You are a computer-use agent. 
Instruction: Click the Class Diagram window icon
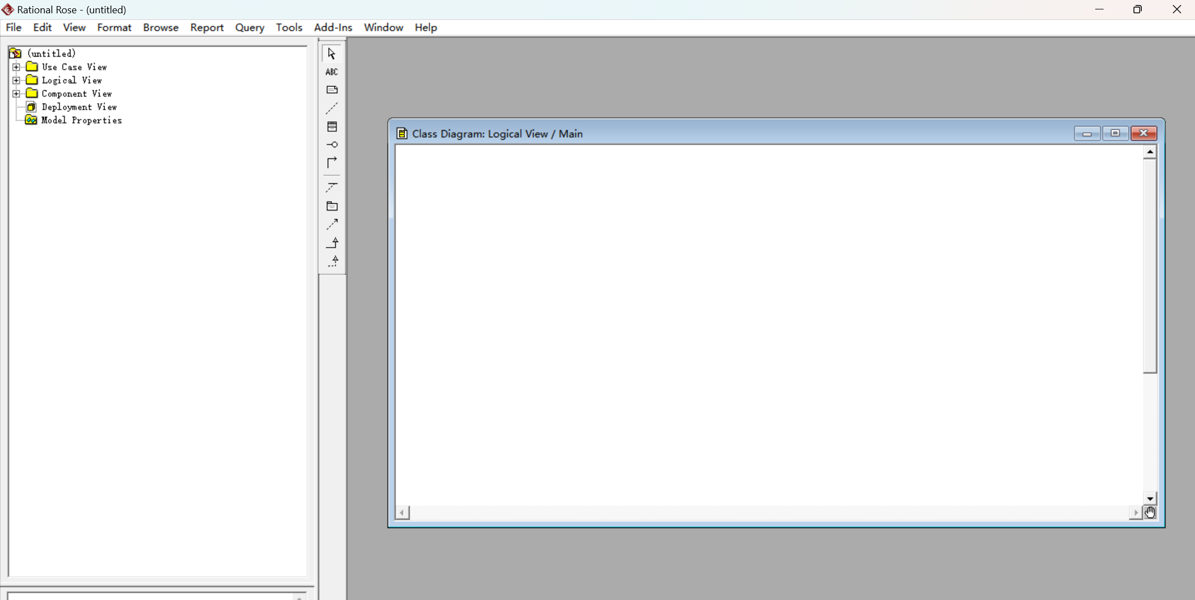402,134
